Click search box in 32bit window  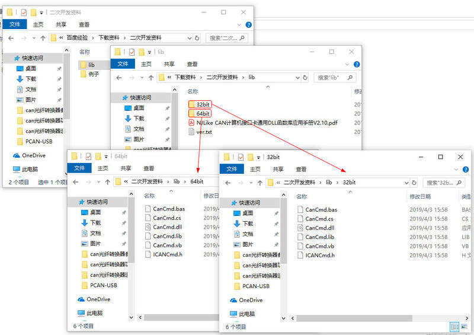pos(443,183)
